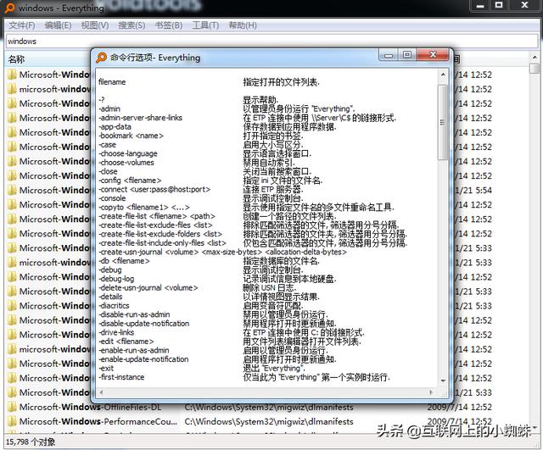This screenshot has height=450, width=543.
Task: Click the '-disable-update-notification' option text
Action: 144,324
